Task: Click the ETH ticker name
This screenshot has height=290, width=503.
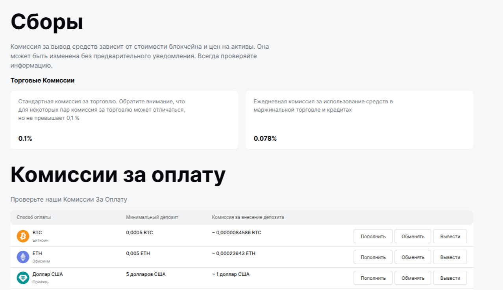Action: coord(37,253)
